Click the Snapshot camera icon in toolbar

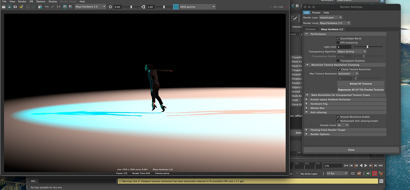point(15,7)
